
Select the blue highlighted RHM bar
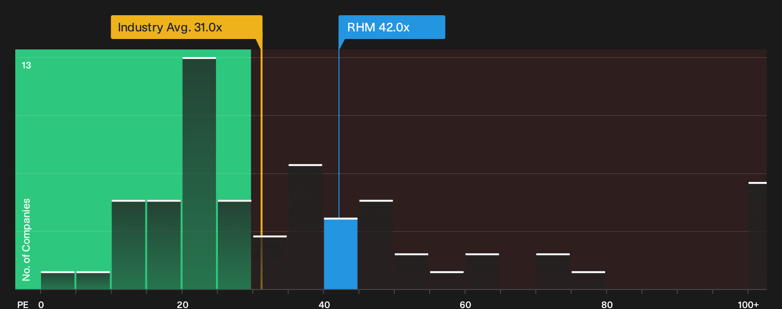point(341,254)
